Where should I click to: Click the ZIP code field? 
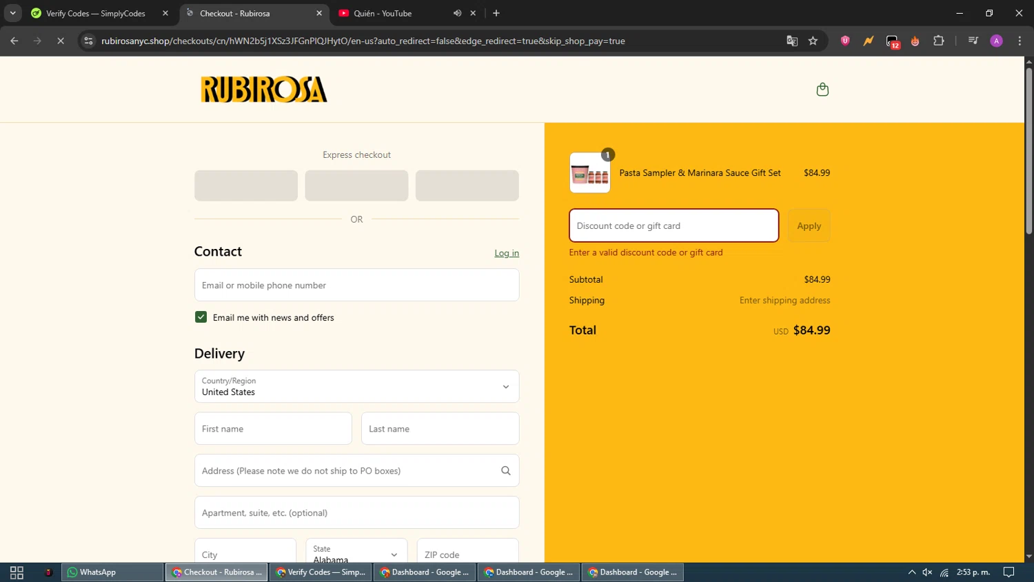(x=467, y=552)
